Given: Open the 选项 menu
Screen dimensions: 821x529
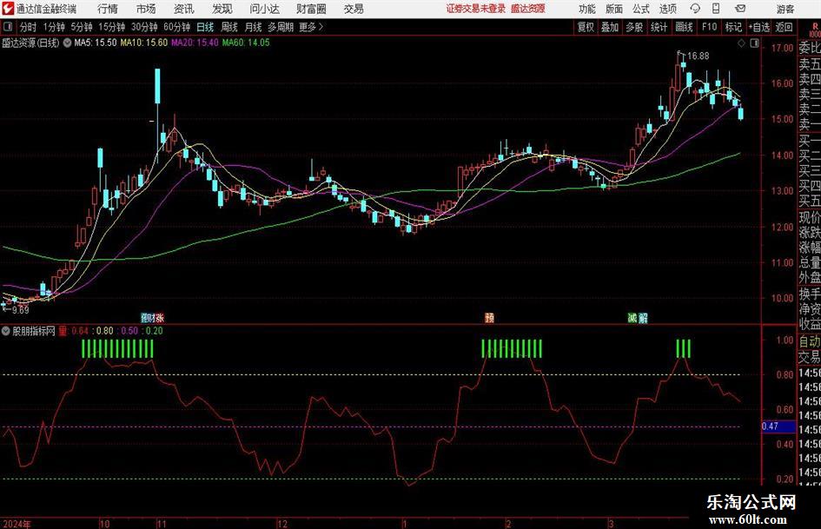Looking at the screenshot, I should 667,9.
